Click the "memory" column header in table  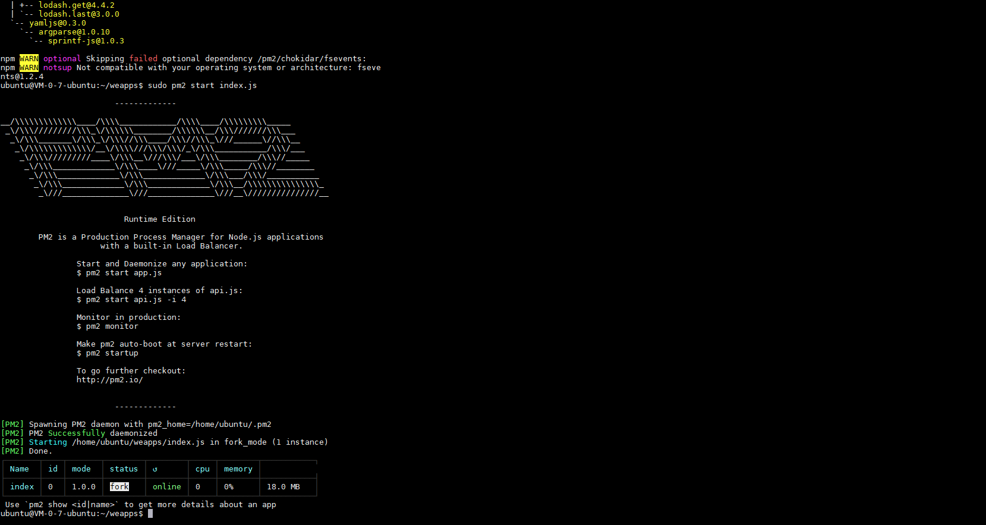238,469
